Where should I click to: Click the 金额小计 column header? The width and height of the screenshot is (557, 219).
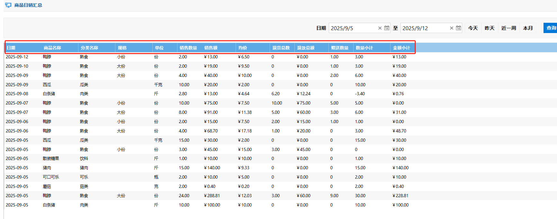click(x=401, y=48)
